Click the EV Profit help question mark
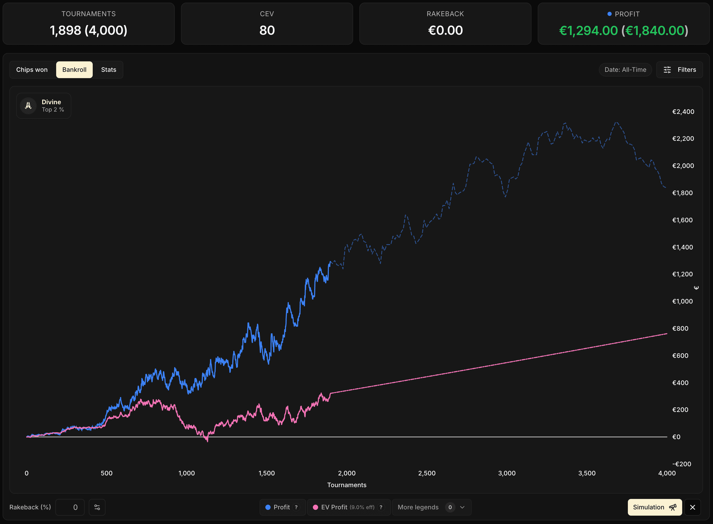 [381, 507]
